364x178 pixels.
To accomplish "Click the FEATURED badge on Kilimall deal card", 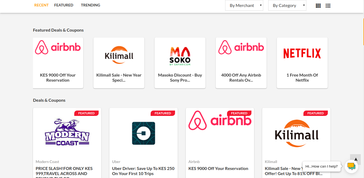I will (x=315, y=113).
